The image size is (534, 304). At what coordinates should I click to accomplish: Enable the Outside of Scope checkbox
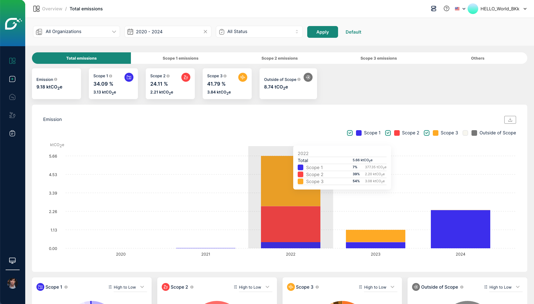465,133
